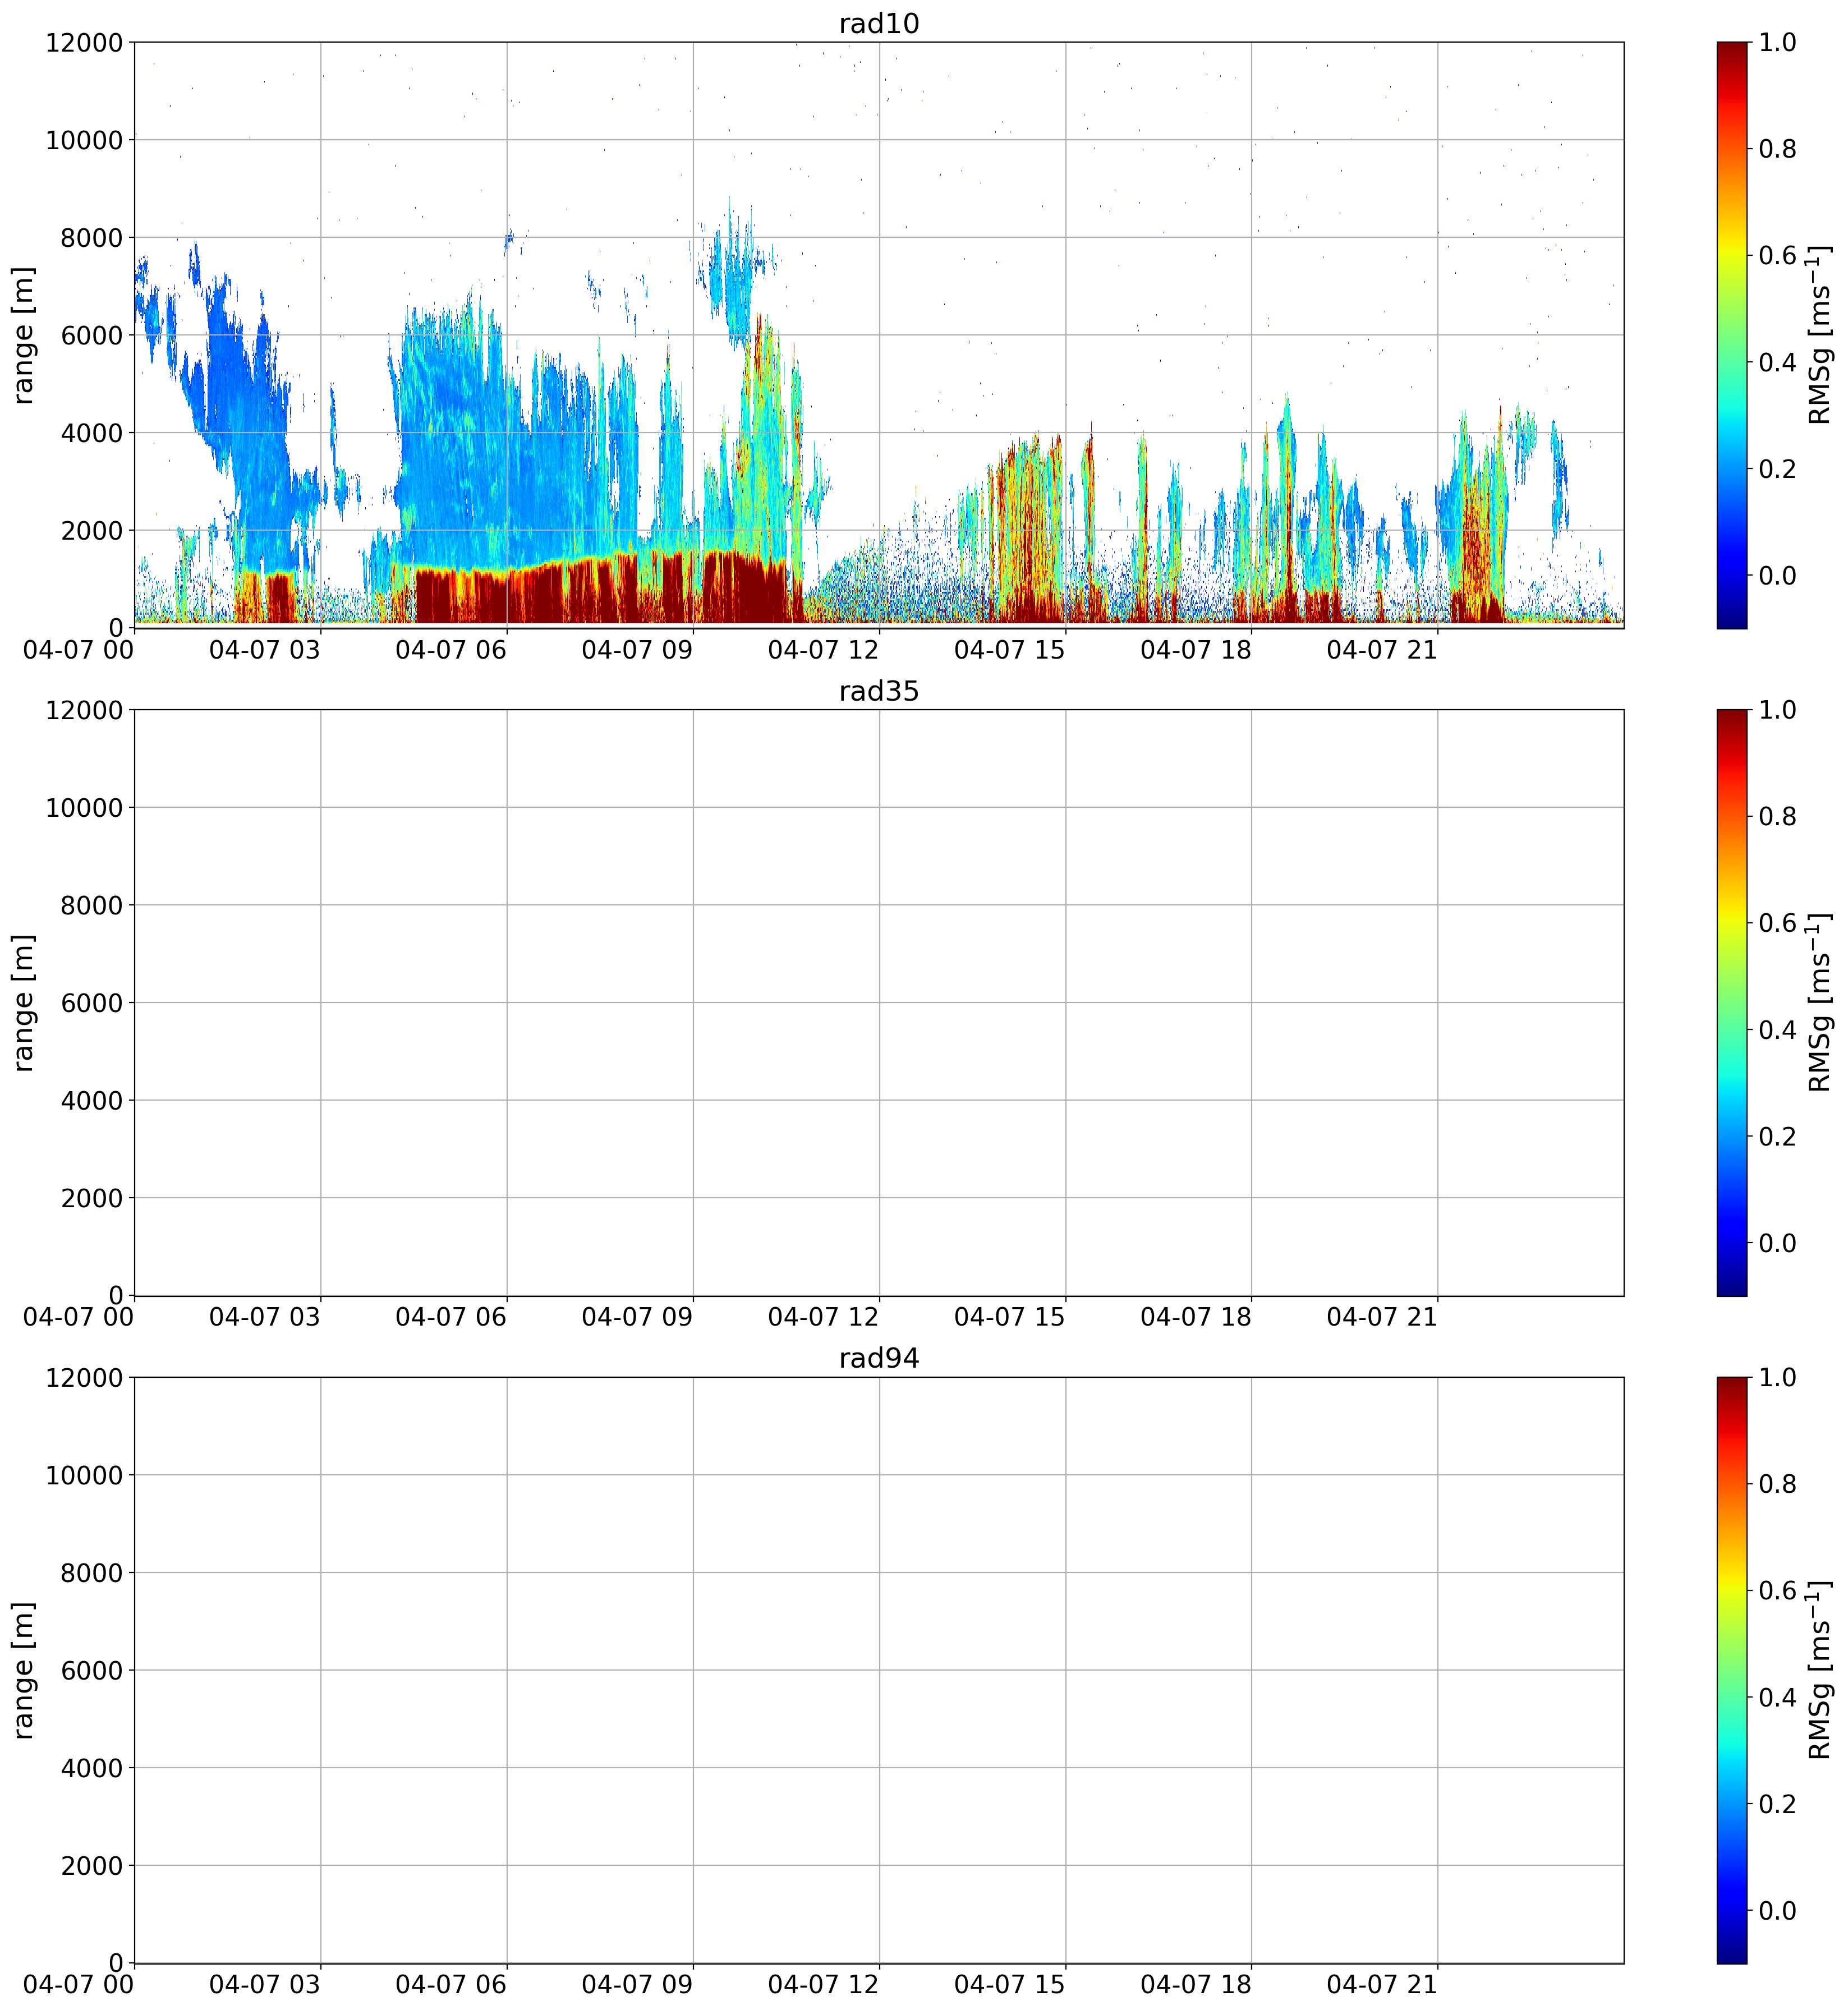Click the 04-07 18 tick label under rad10
This screenshot has height=2010, width=1848.
pyautogui.click(x=1196, y=650)
